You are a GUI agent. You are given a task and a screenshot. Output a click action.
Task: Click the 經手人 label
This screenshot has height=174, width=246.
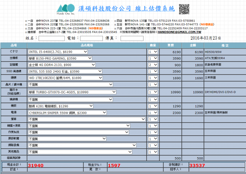pos(176,169)
